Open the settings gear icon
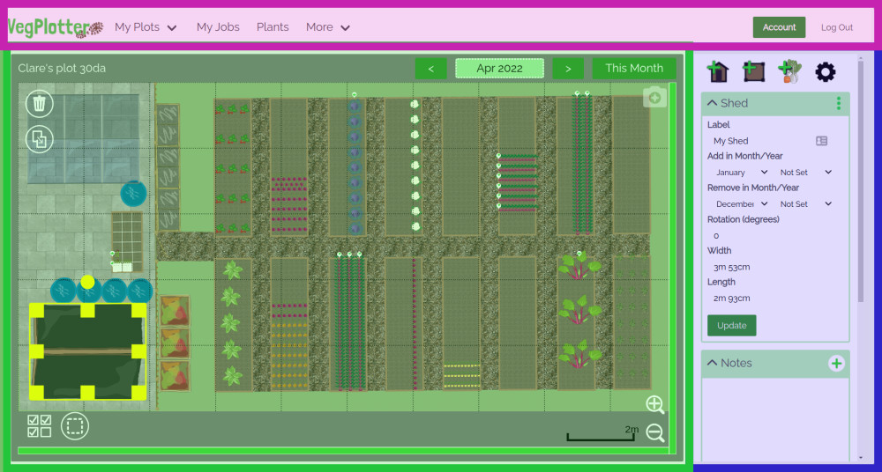This screenshot has width=882, height=472. 825,71
